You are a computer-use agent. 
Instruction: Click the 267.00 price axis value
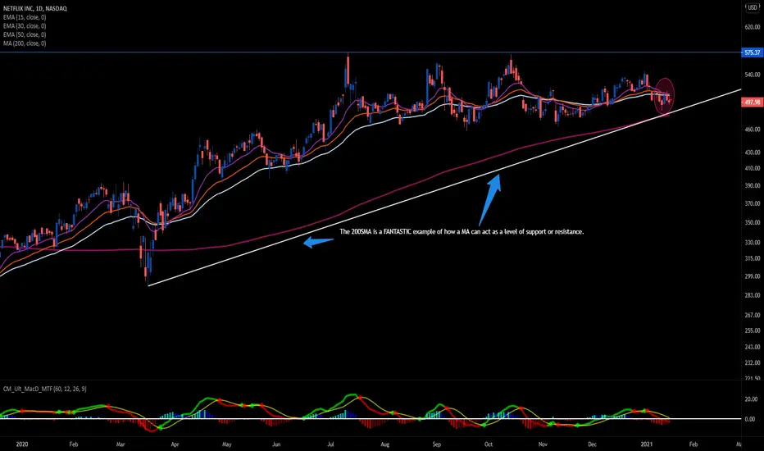coord(753,316)
